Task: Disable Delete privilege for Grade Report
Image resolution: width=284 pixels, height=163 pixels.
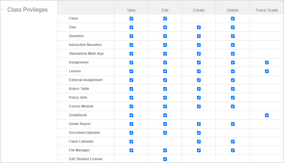Action: click(233, 124)
